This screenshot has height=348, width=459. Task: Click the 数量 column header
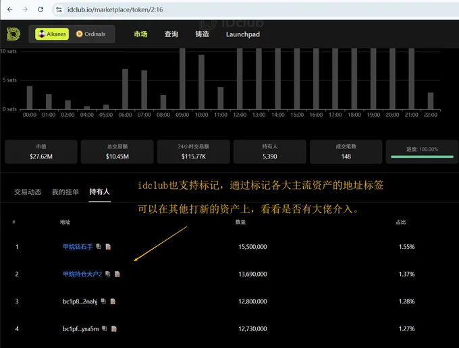[x=240, y=222]
